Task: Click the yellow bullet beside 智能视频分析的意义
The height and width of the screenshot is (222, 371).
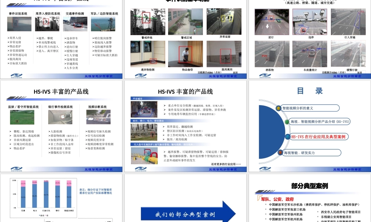Action: tap(279, 108)
